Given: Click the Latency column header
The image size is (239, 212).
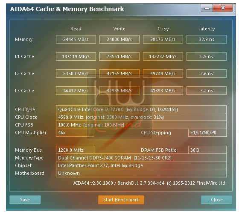Looking at the screenshot, I should point(207,29).
